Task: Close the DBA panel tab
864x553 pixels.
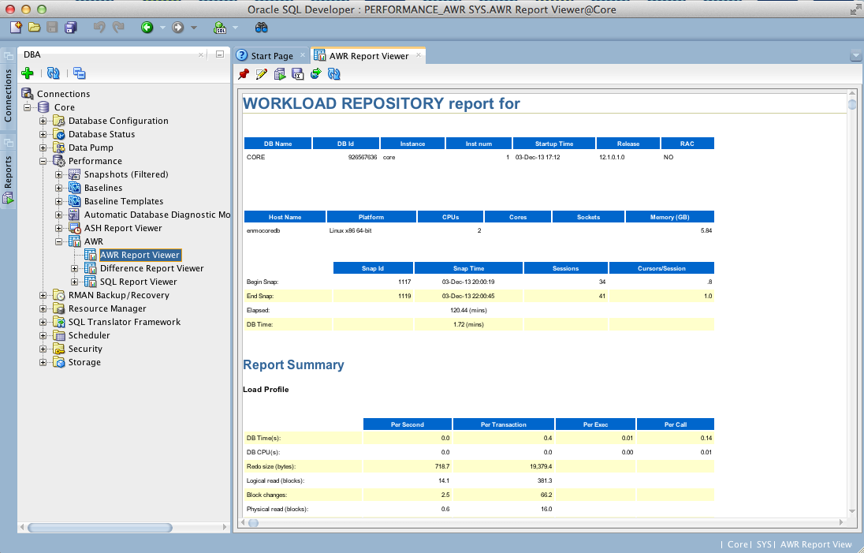Action: point(201,54)
